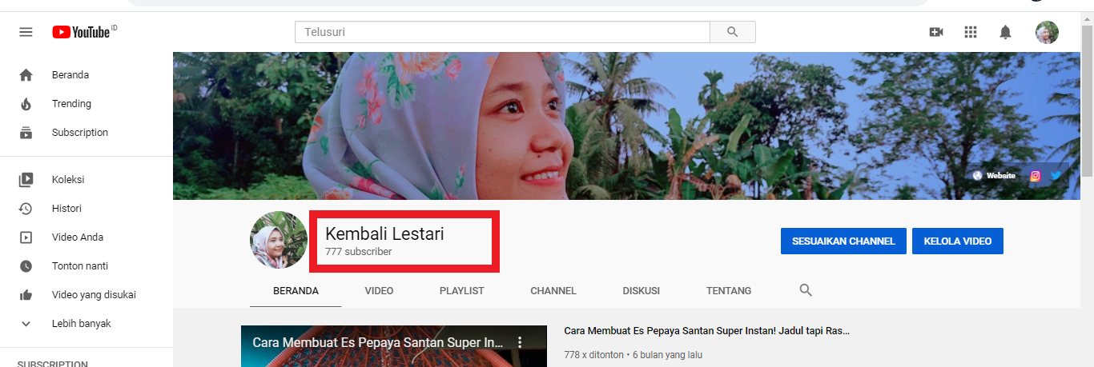This screenshot has height=367, width=1094.
Task: Open the account avatar menu
Action: coord(1047,32)
